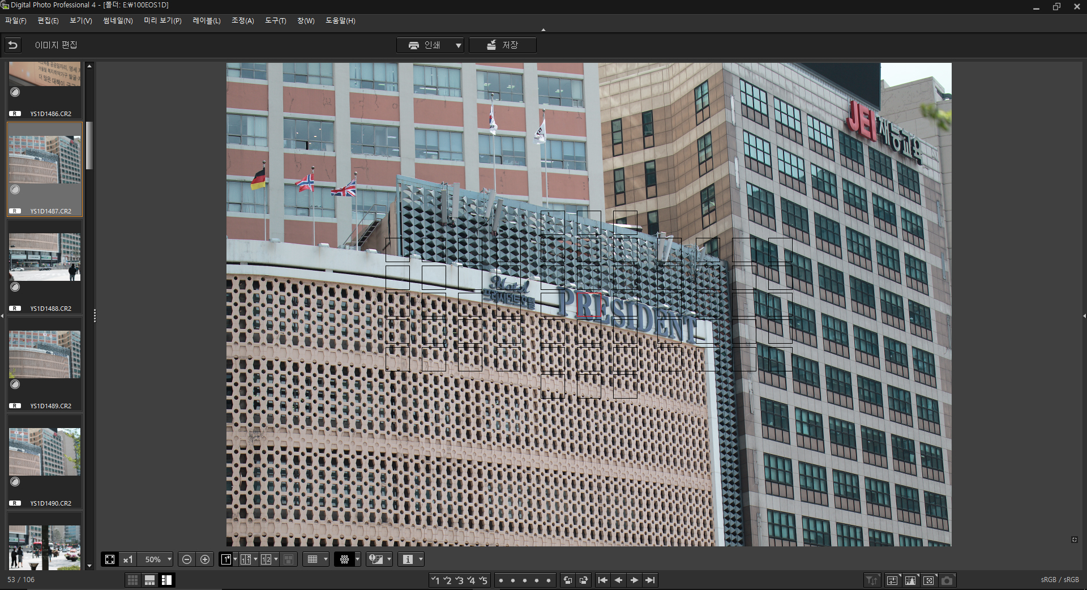Click the thumbnail strip scroll-down arrow

tap(89, 566)
